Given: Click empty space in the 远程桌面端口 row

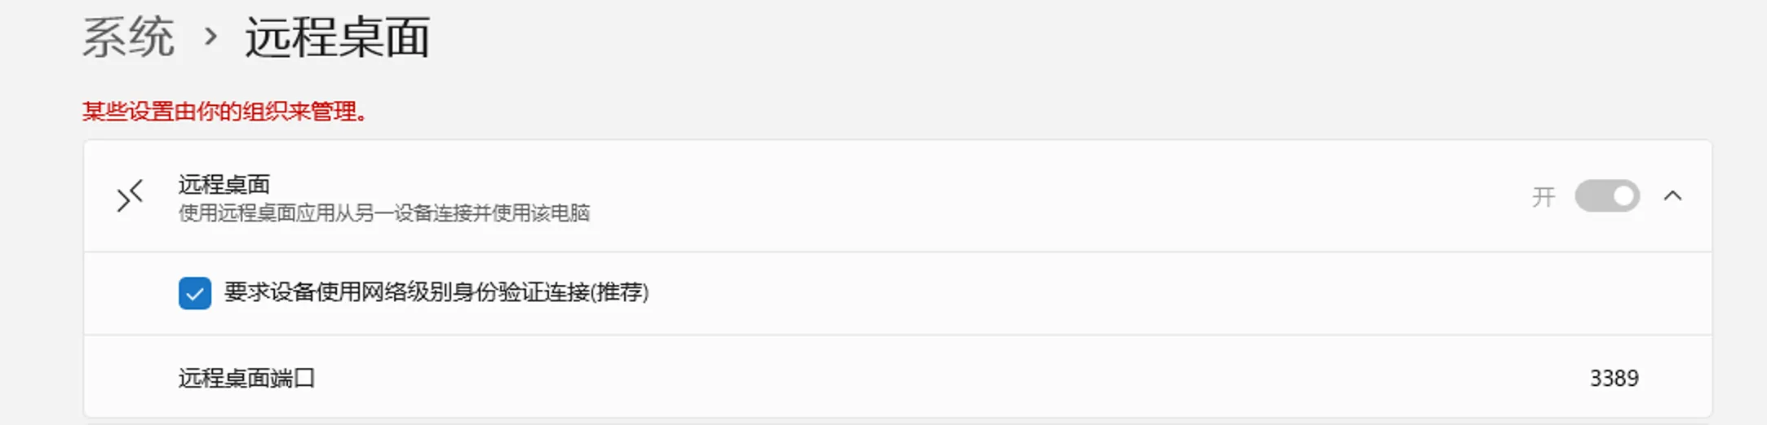Looking at the screenshot, I should [897, 378].
